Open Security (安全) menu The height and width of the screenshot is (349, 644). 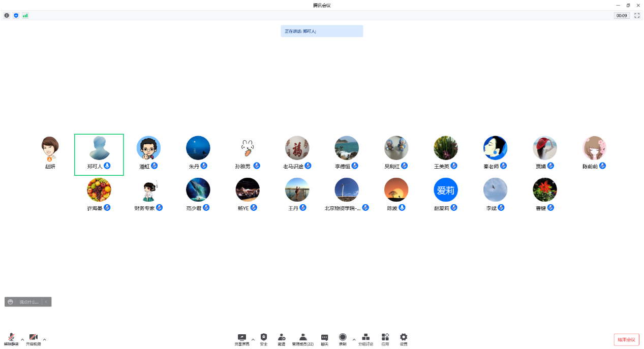tap(264, 339)
